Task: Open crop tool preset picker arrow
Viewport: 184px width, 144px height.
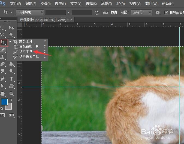Action: 11,12
